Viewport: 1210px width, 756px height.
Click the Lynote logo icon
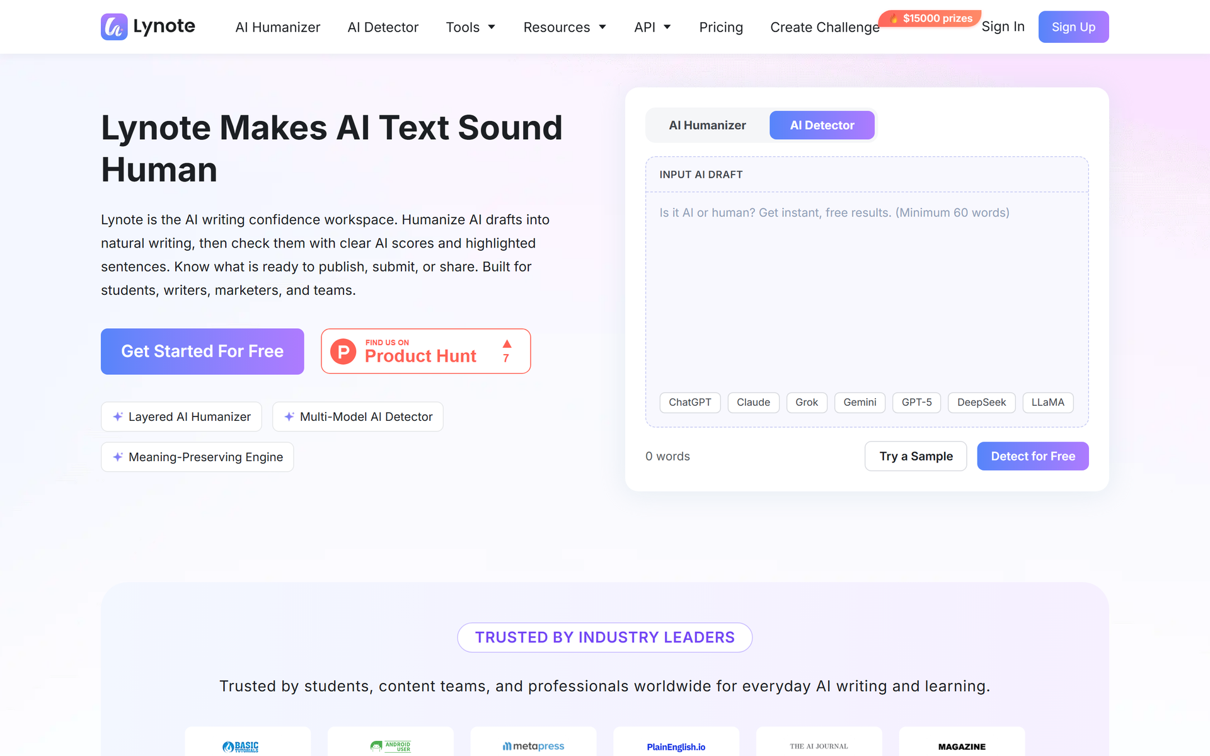point(114,26)
